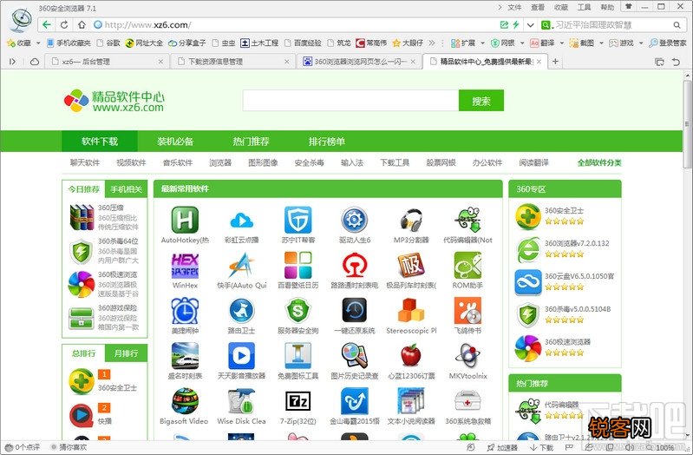Open the 登录管家 login manager toolbar item

coord(667,43)
